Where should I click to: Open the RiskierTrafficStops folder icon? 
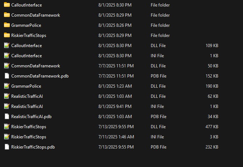pos(7,36)
